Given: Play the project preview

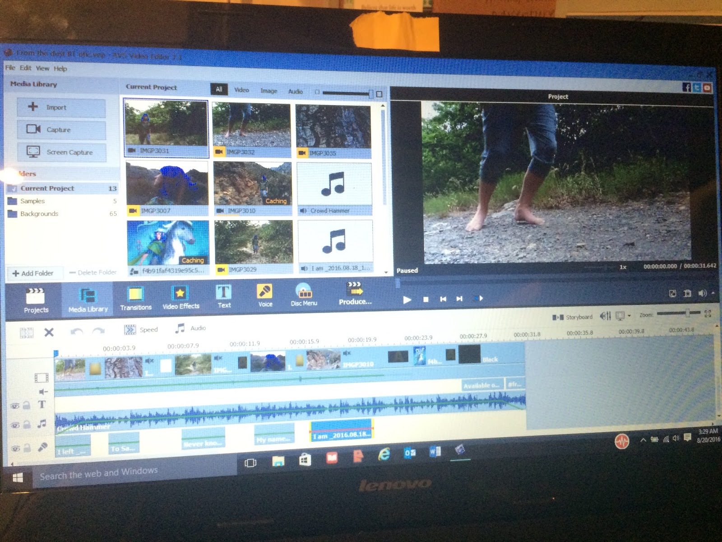Looking at the screenshot, I should 407,299.
